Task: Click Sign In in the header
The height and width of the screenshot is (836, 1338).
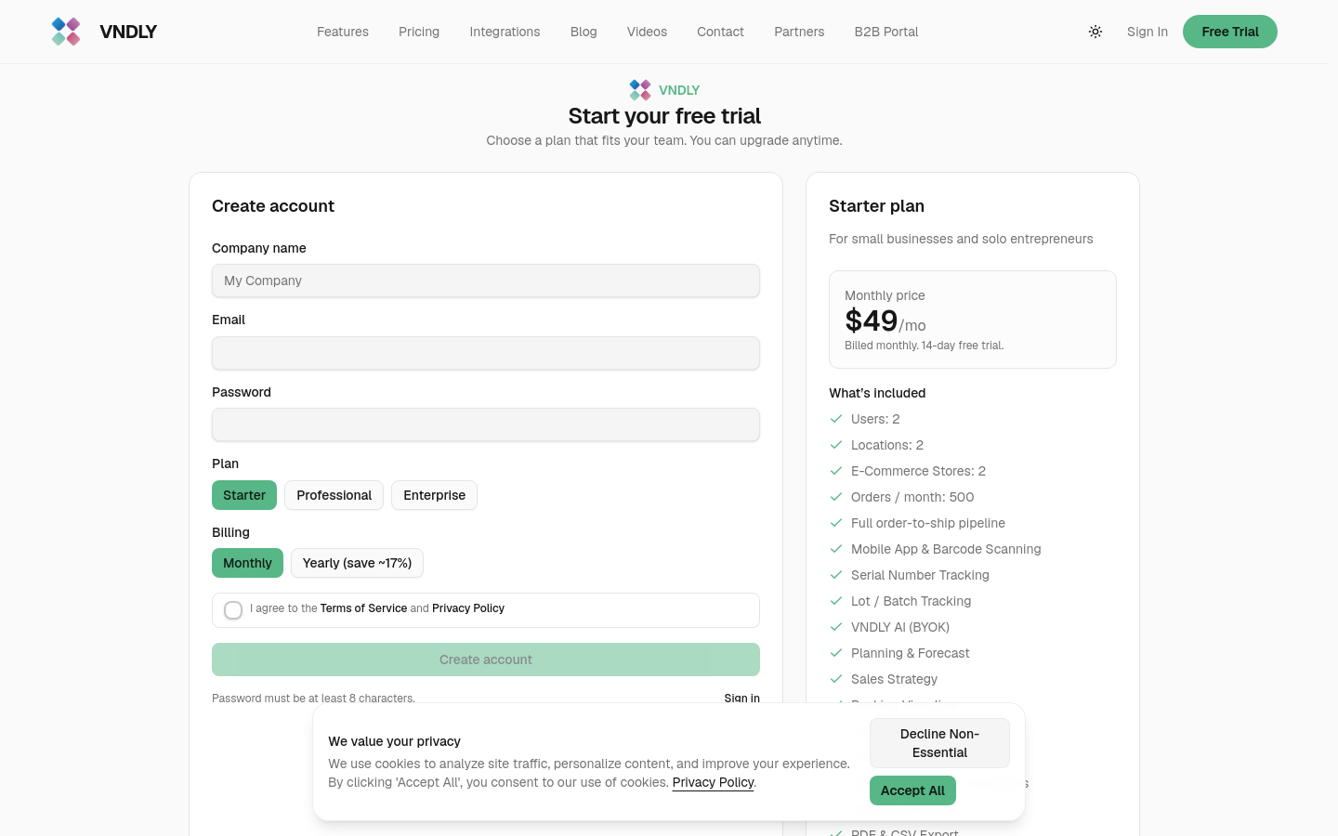Action: [x=1148, y=32]
